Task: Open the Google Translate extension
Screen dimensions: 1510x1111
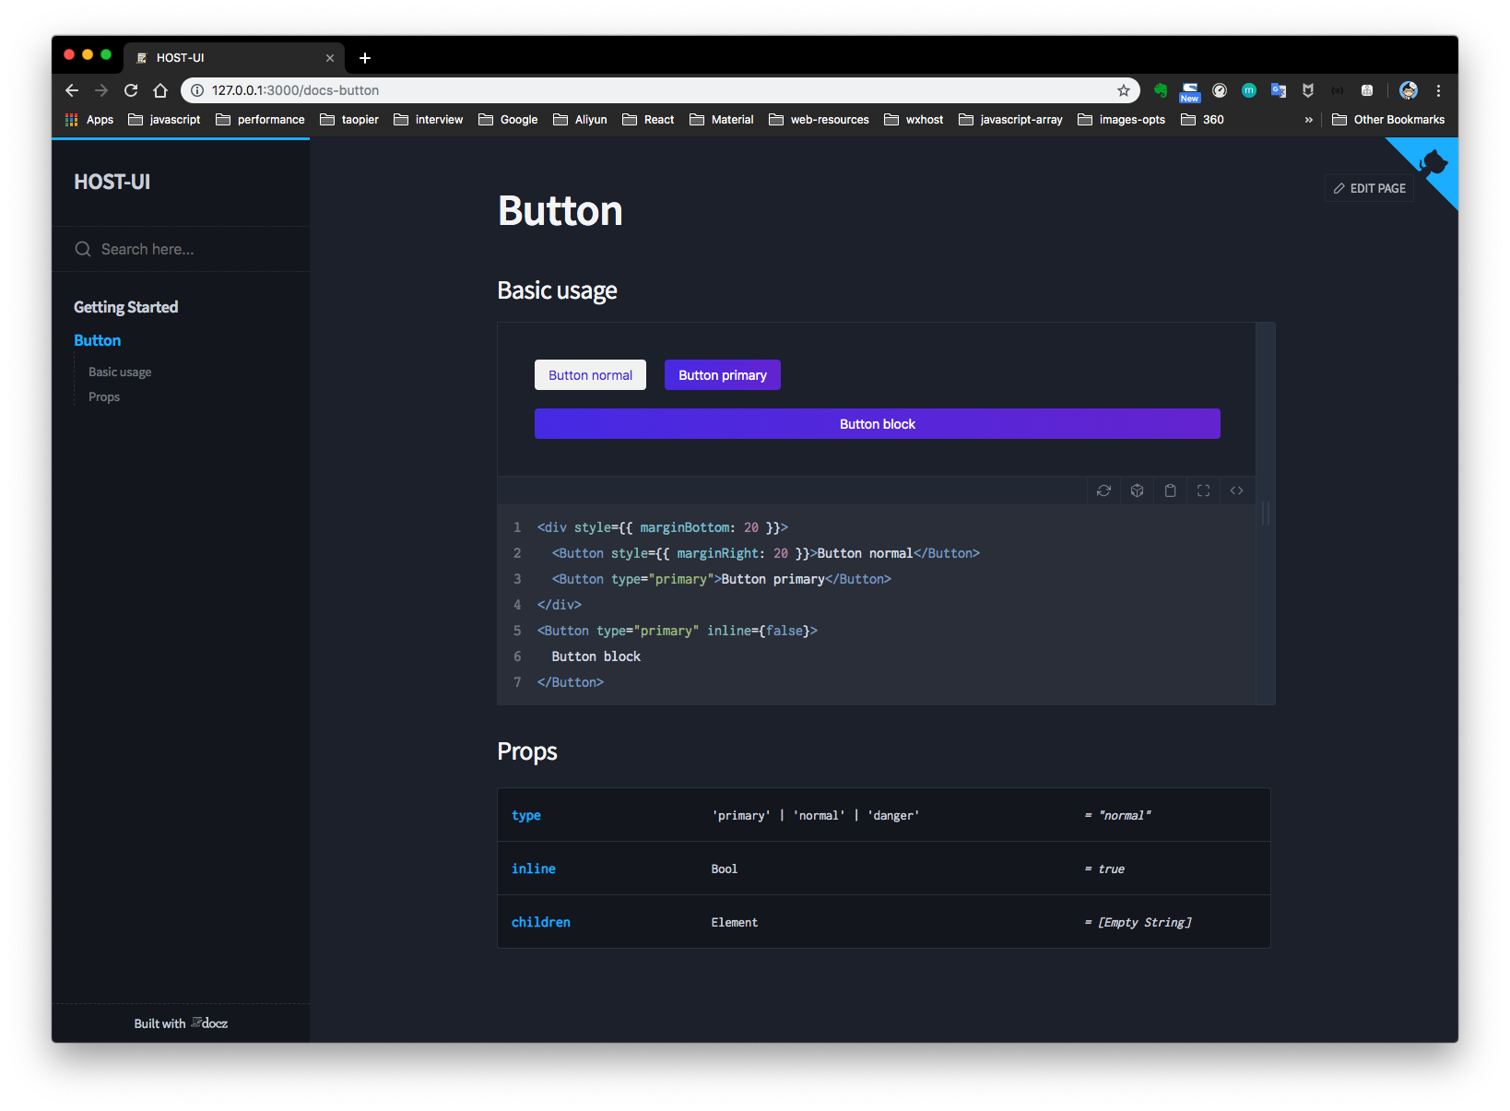Action: pos(1279,90)
